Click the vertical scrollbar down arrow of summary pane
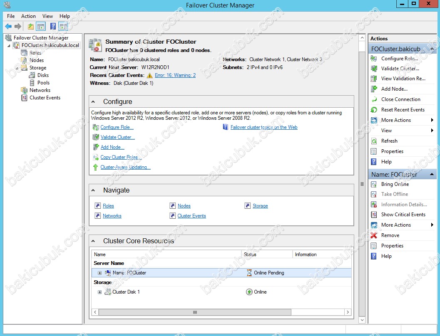Screen dimensions: 440x336 pyautogui.click(x=362, y=320)
